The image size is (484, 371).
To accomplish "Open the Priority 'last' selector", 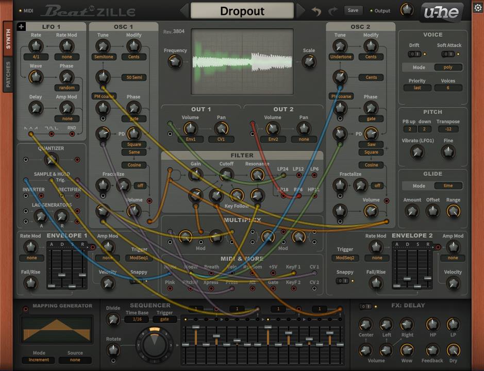I will click(417, 88).
